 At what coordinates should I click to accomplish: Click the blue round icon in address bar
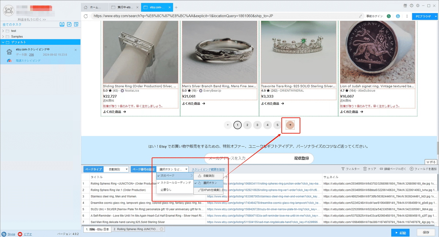(398, 16)
